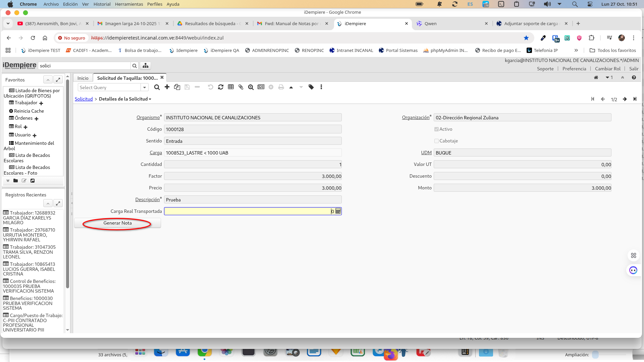Expand the Detalles de la Solicitud breadcrumb dropdown
Image resolution: width=644 pixels, height=362 pixels.
150,99
